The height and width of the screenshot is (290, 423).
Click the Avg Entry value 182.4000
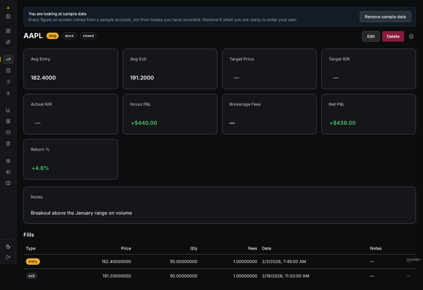point(43,78)
